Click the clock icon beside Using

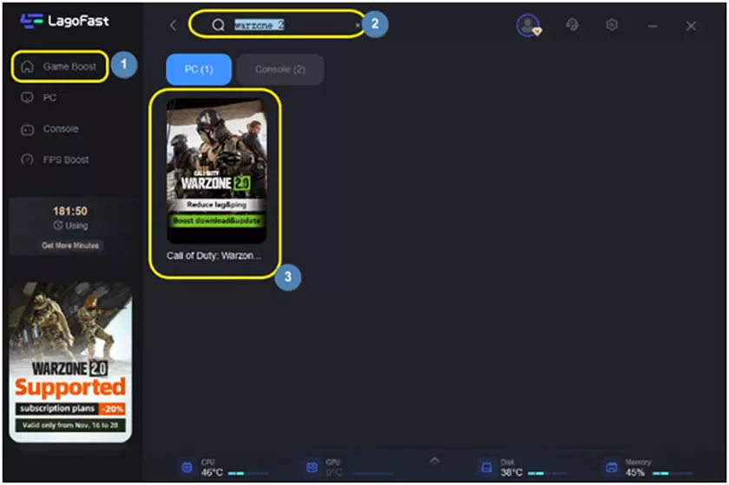pyautogui.click(x=57, y=226)
